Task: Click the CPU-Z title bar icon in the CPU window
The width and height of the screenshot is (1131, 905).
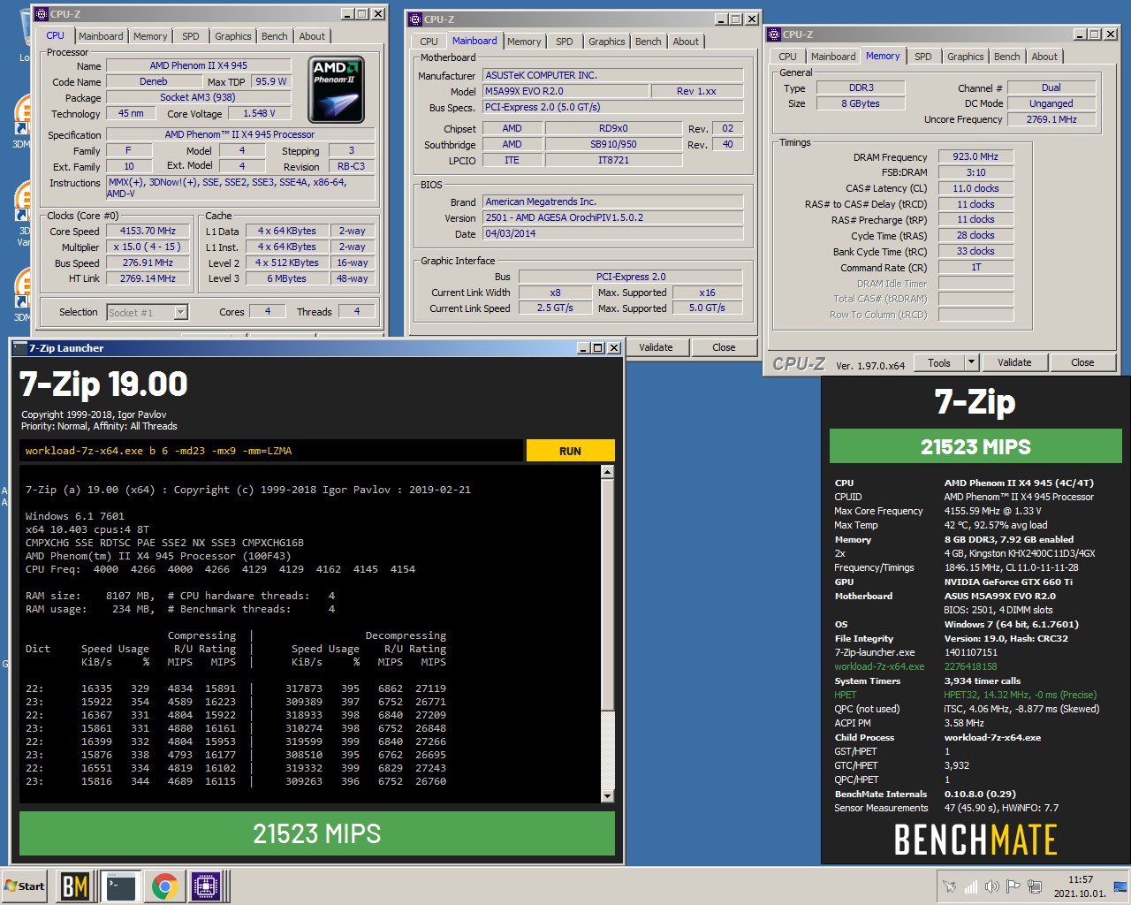Action: (42, 14)
